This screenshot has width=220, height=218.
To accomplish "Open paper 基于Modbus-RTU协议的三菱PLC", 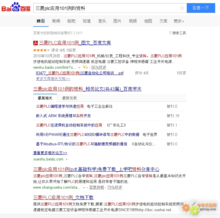I will pos(82,144).
